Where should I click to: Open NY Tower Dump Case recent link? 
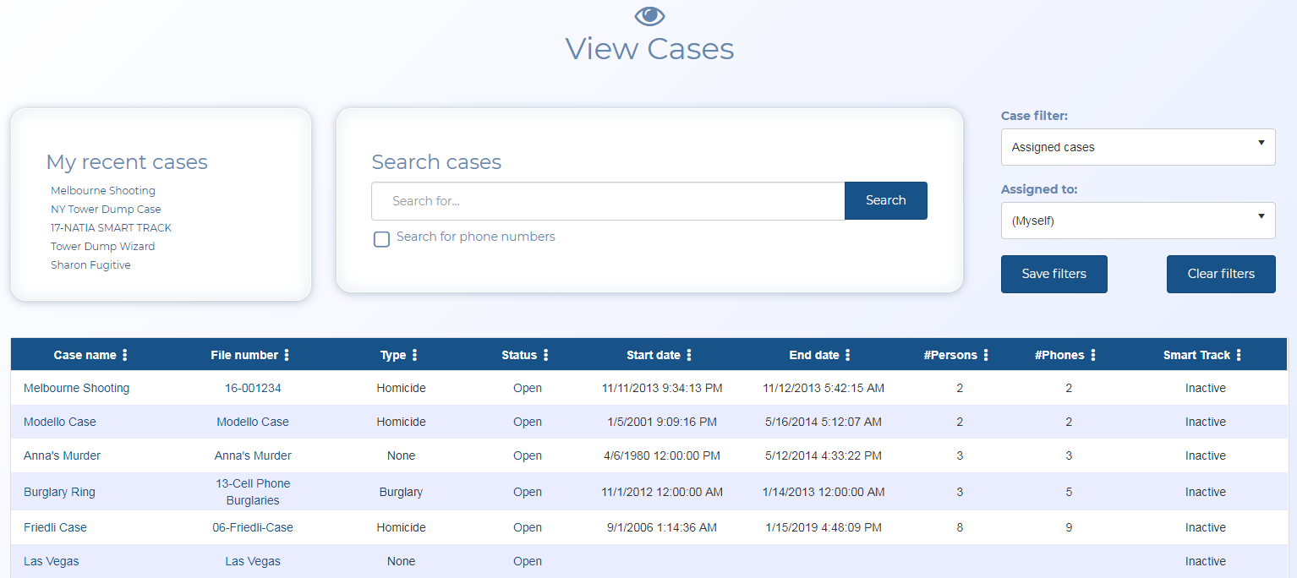(106, 209)
